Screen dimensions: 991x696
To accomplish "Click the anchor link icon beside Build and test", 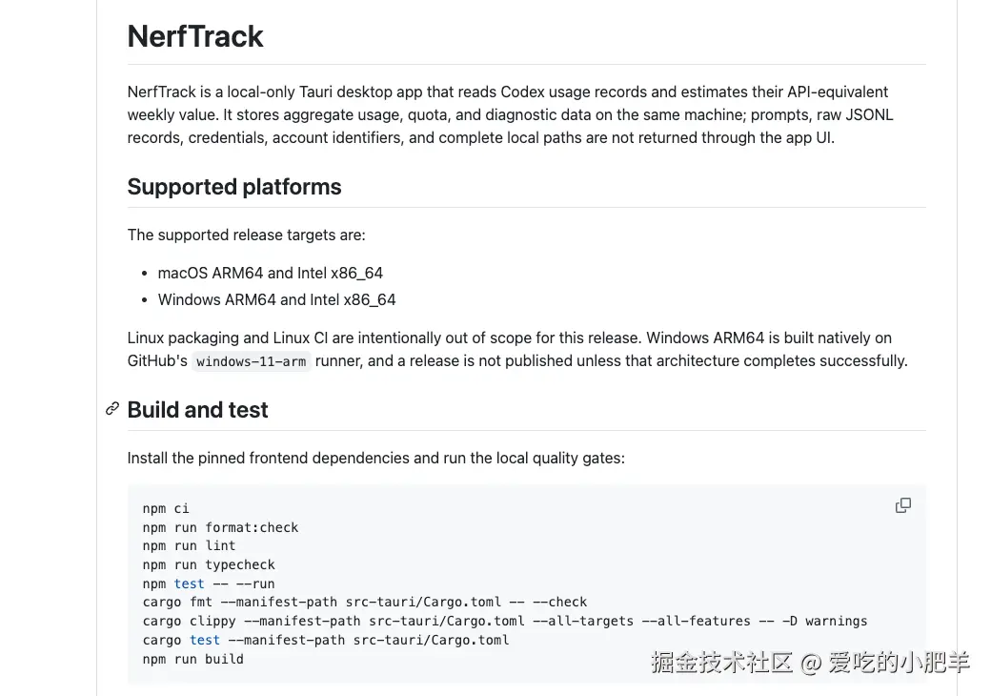I will (x=112, y=409).
